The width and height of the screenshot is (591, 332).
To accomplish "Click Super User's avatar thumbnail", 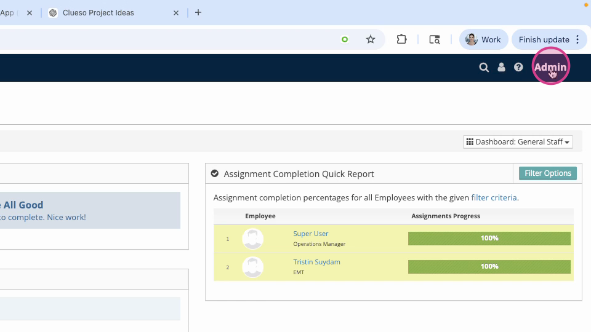I will (252, 239).
